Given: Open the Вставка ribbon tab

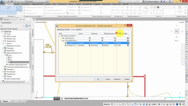Looking at the screenshot, I should point(17,4).
